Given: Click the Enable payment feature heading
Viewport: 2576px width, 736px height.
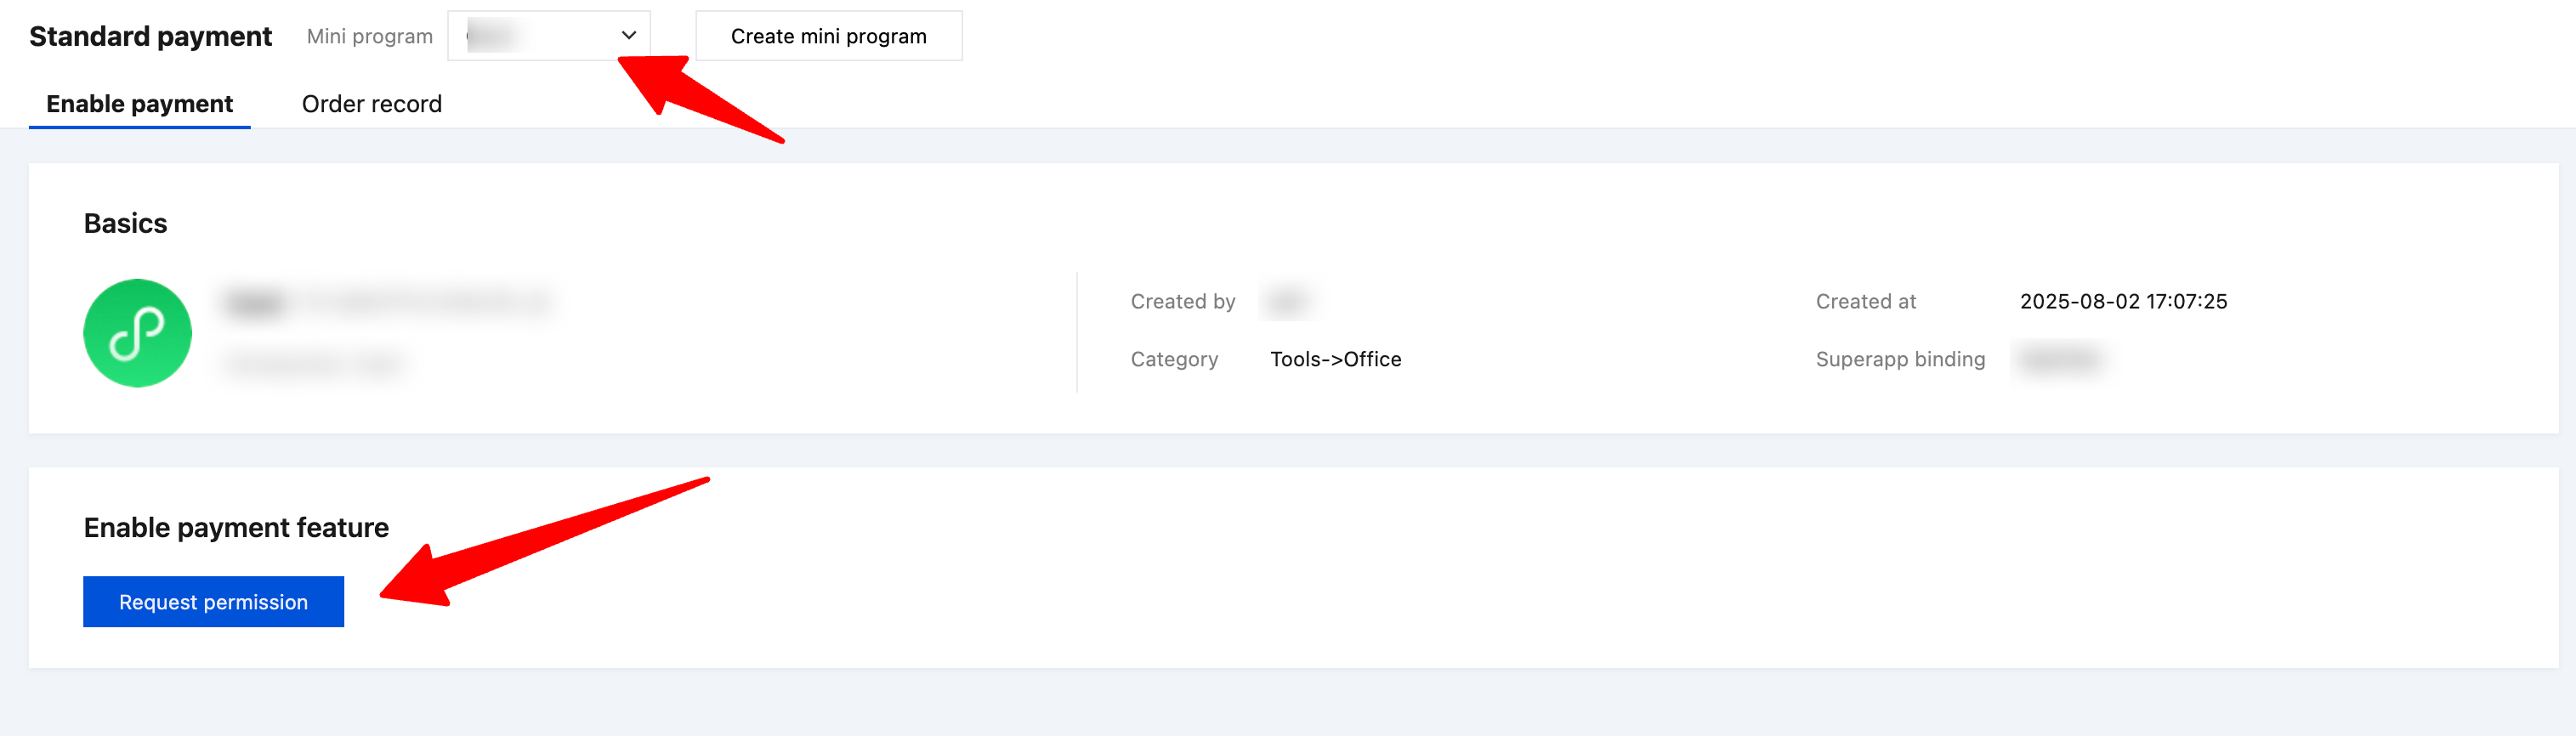Looking at the screenshot, I should click(236, 527).
